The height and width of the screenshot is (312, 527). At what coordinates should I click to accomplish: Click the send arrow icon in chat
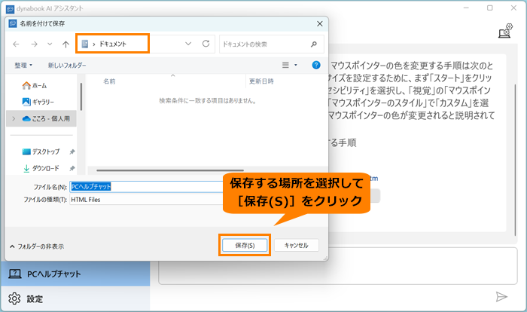pyautogui.click(x=501, y=296)
